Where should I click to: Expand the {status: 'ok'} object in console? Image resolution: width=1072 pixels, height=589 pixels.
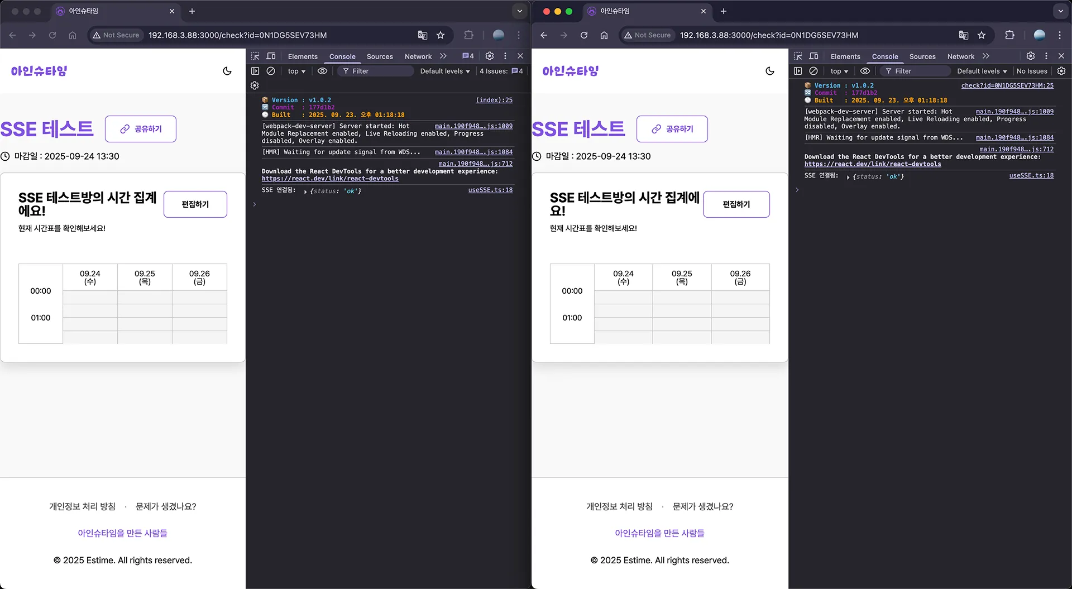(307, 190)
